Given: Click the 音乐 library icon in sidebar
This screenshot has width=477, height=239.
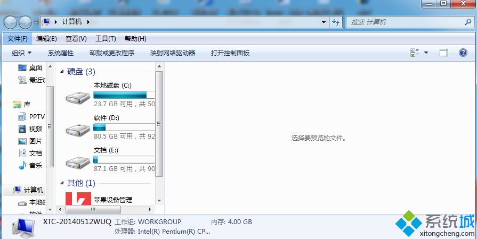Looking at the screenshot, I should tap(22, 165).
